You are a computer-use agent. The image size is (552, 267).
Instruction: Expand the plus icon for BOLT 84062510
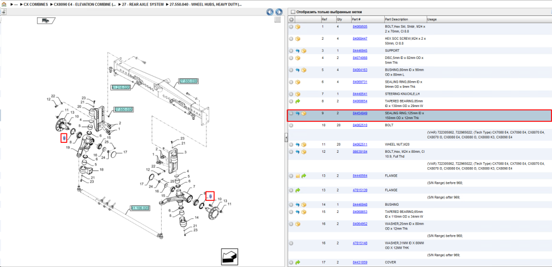(291, 125)
